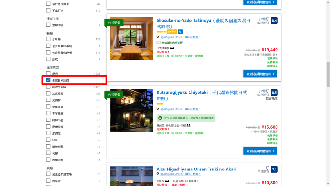The image size is (330, 186).
Task: Enable the 青年旅館 checkbox
Action: click(48, 113)
